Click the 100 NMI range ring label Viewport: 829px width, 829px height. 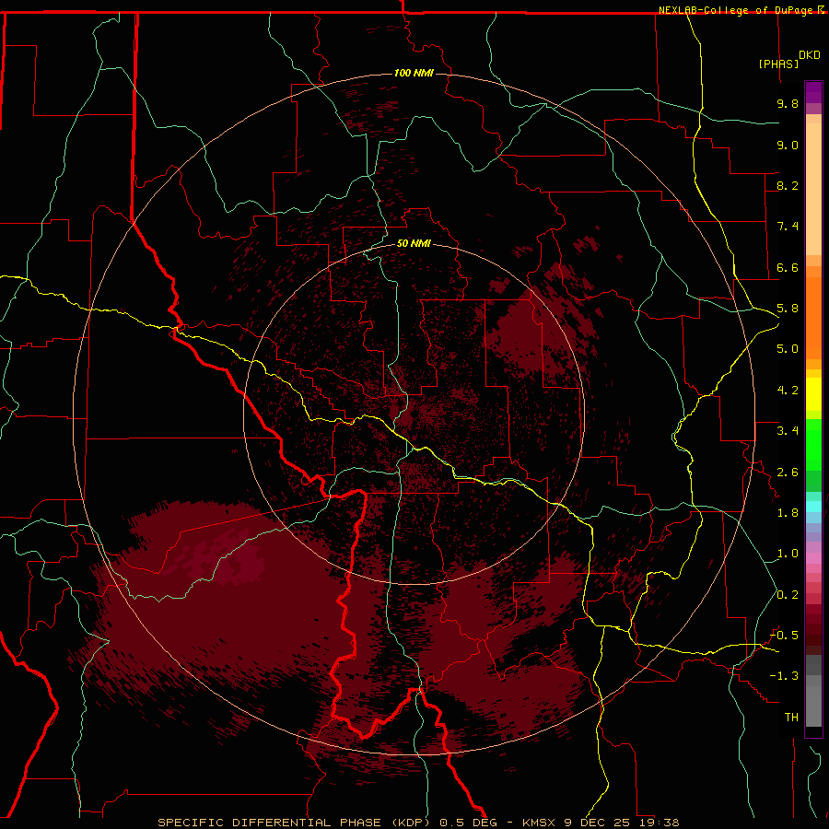414,73
